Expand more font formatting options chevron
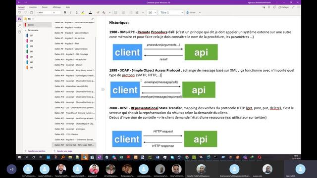 (x=109, y=12)
